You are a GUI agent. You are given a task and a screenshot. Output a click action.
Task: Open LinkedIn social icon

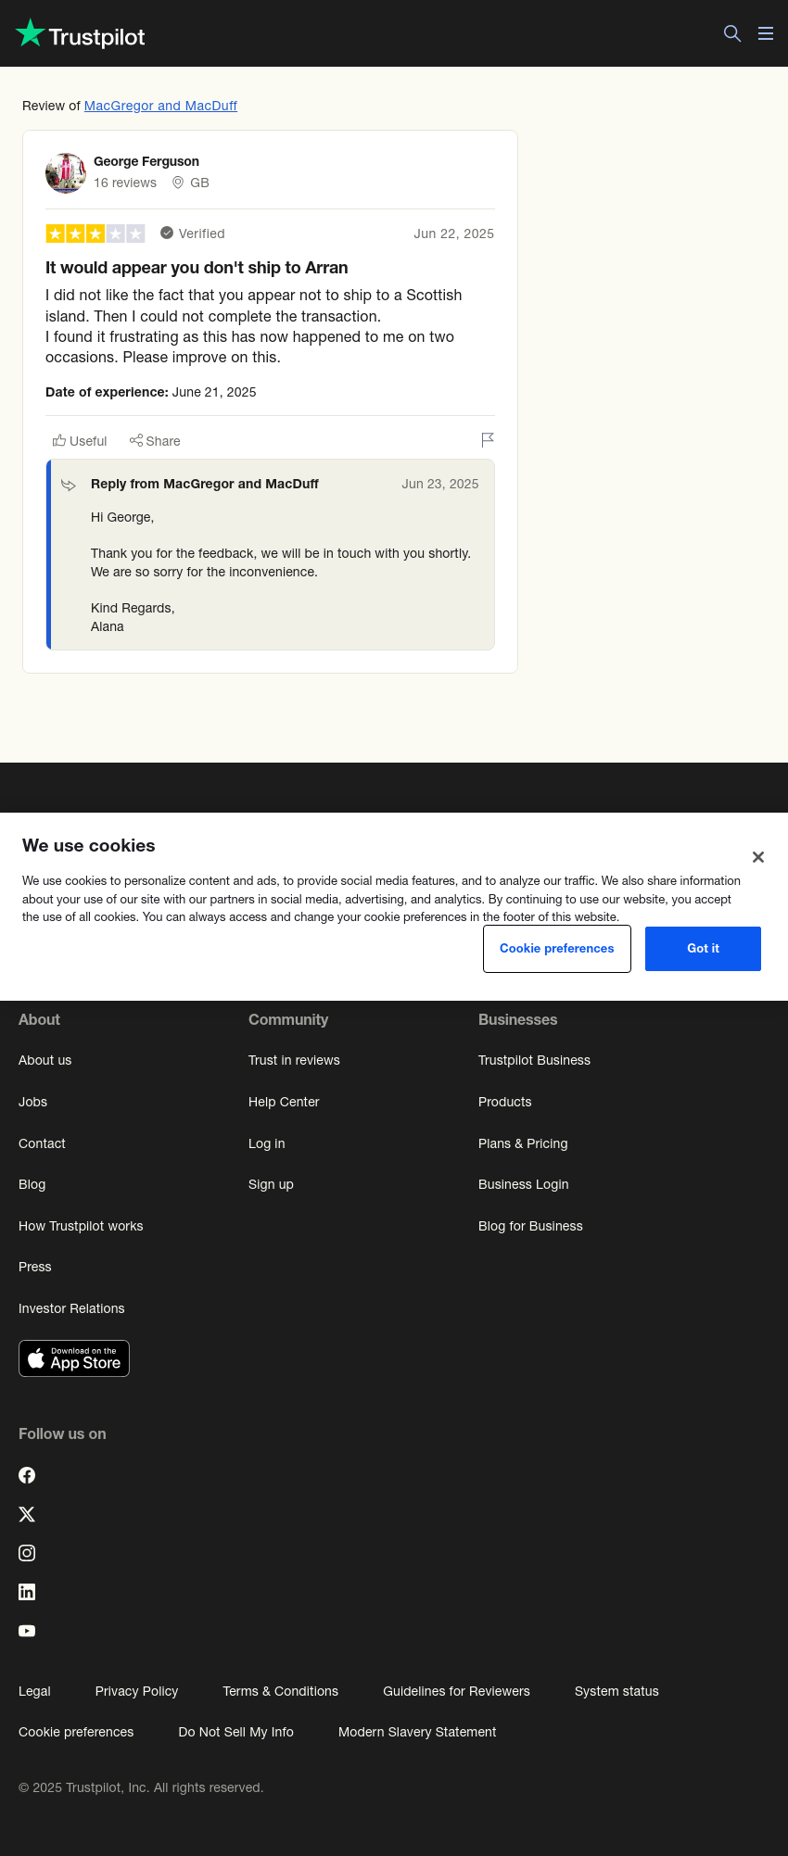[27, 1592]
